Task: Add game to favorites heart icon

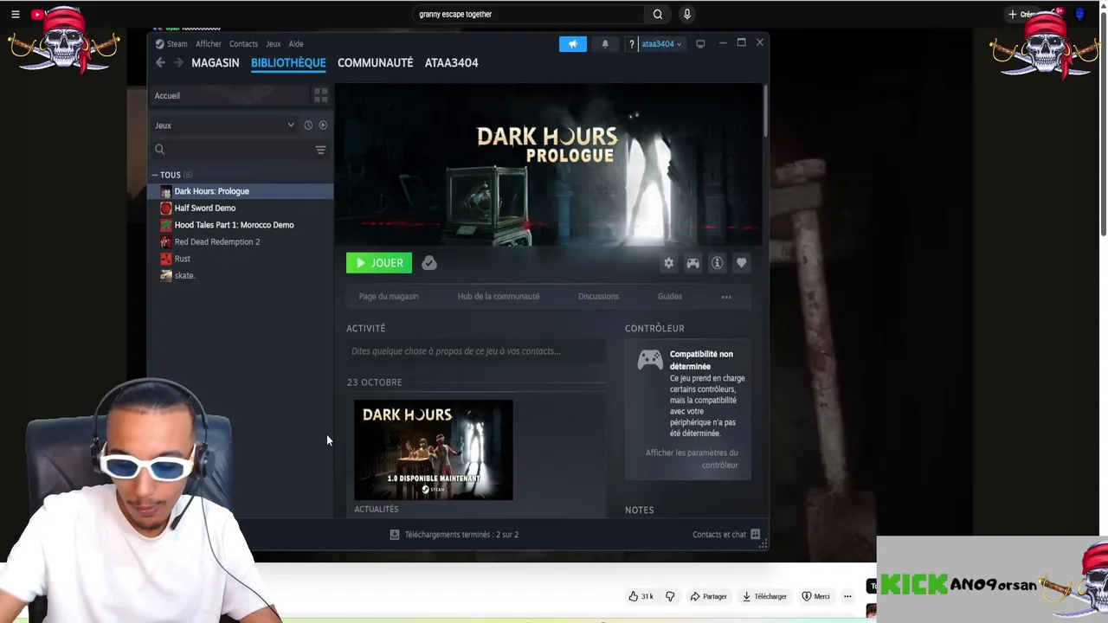Action: [741, 263]
